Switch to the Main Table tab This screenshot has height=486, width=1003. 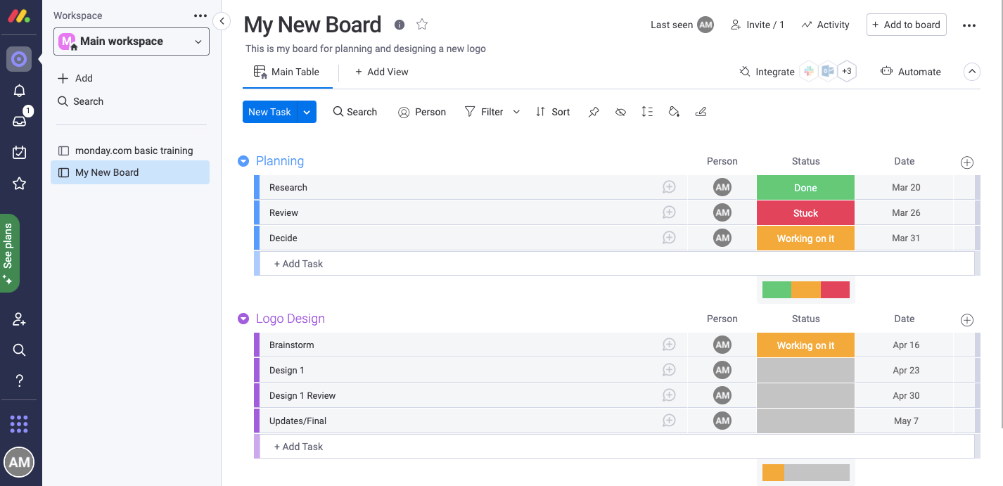click(x=288, y=72)
